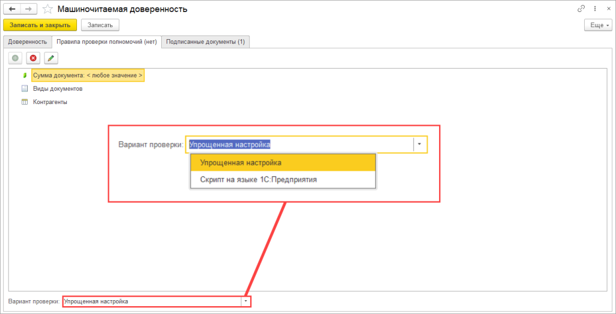
Task: Click the Записать button
Action: pyautogui.click(x=100, y=25)
